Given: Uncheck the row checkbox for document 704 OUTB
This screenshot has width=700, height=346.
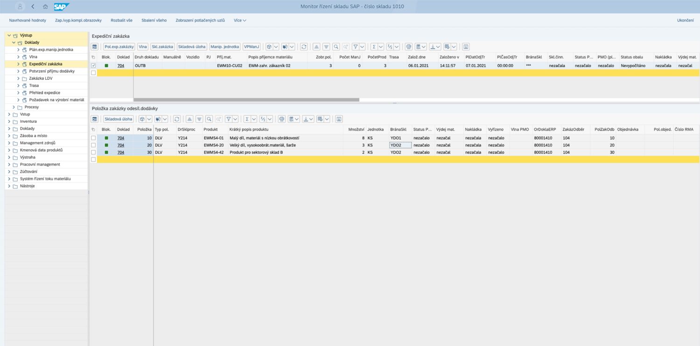Looking at the screenshot, I should click(94, 66).
